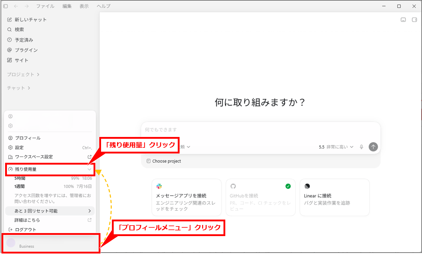Viewport: 422px width, 255px height.
Task: Click the Slack icon on the card
Action: click(159, 186)
